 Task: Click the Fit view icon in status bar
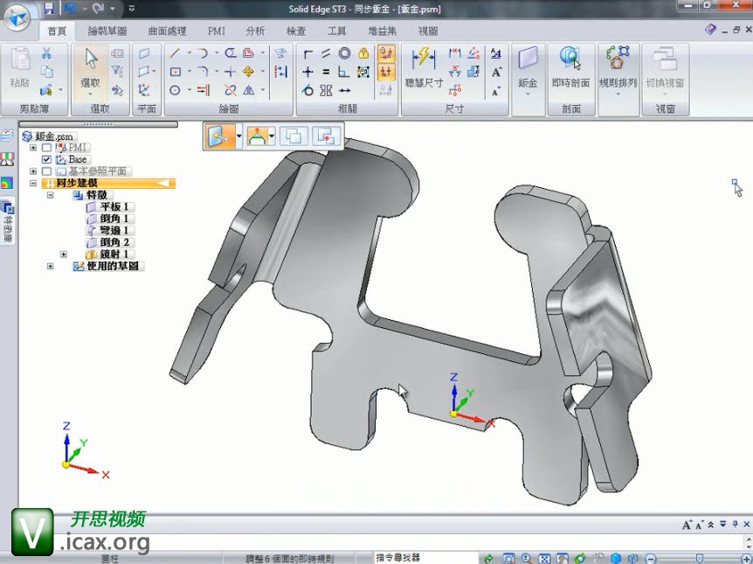544,558
